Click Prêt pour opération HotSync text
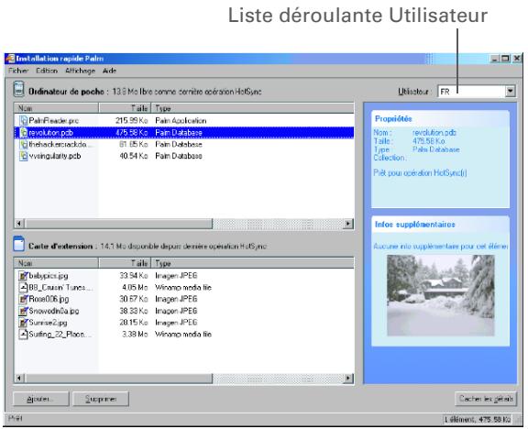528x429 pixels. coord(420,173)
